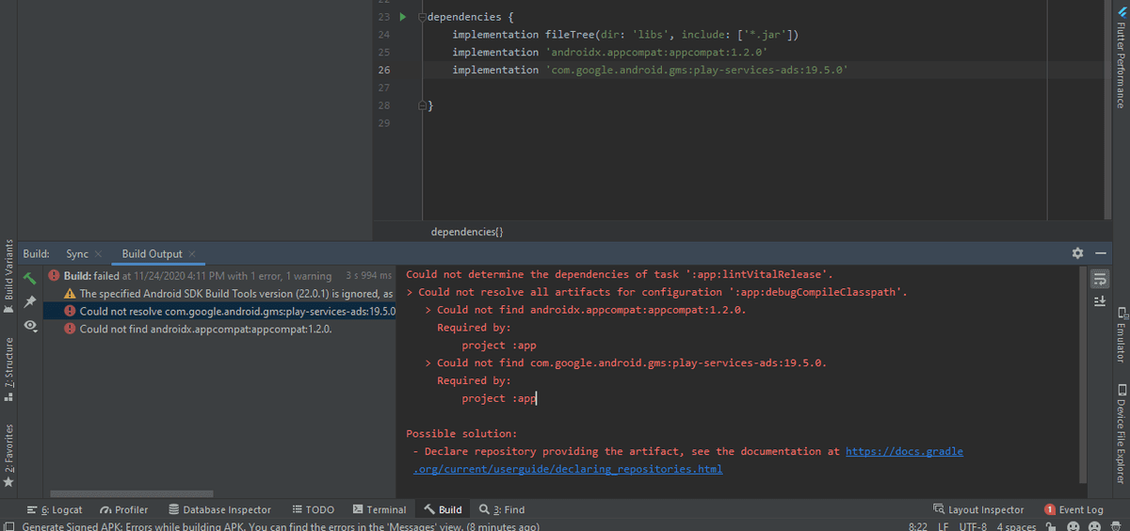Screen dimensions: 1130x531
Task: Toggle the tool window bars button in status bar corner
Action: 8,527
